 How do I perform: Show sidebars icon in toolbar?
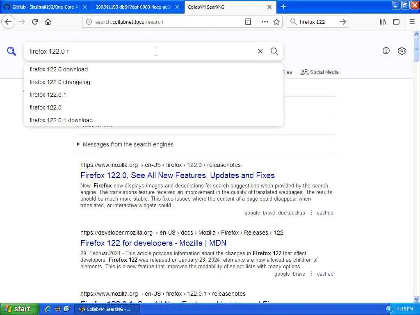[x=396, y=22]
